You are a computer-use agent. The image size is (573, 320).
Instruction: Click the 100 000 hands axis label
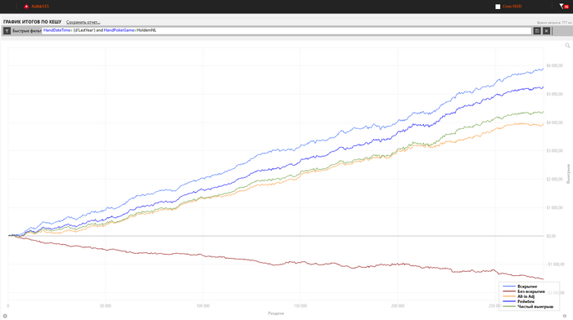[203, 306]
